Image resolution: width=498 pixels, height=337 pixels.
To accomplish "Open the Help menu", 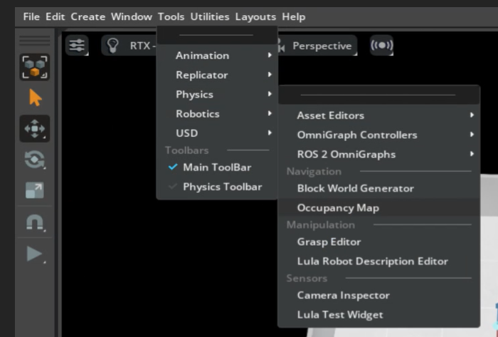I will click(294, 16).
